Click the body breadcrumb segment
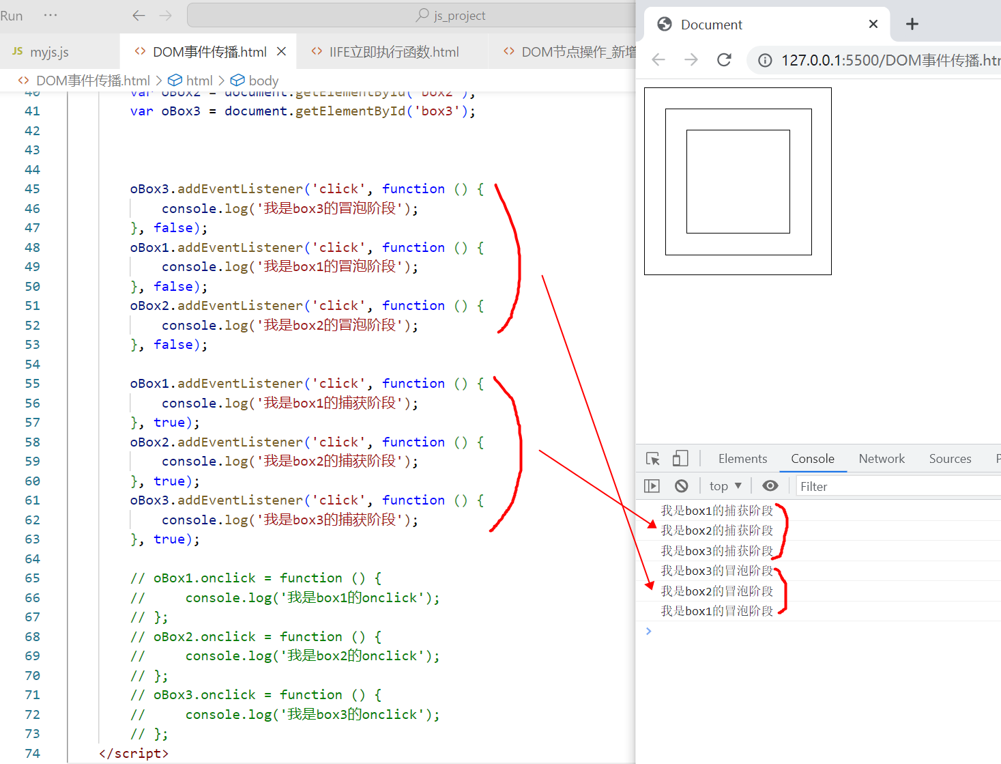This screenshot has width=1001, height=764. pos(263,81)
